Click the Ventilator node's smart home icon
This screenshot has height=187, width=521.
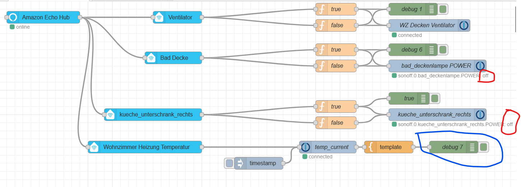coord(159,17)
